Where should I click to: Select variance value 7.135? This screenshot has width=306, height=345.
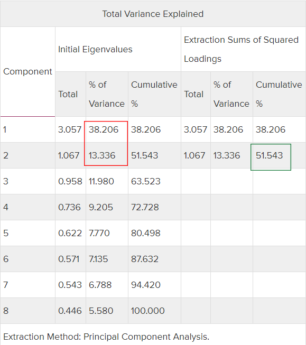(98, 259)
